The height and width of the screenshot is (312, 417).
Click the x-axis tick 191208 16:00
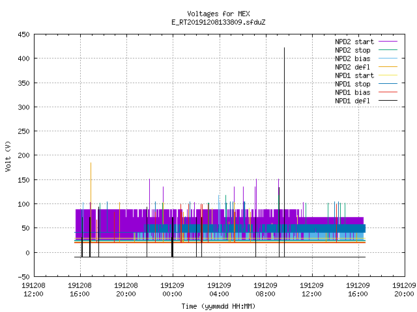coord(79,290)
